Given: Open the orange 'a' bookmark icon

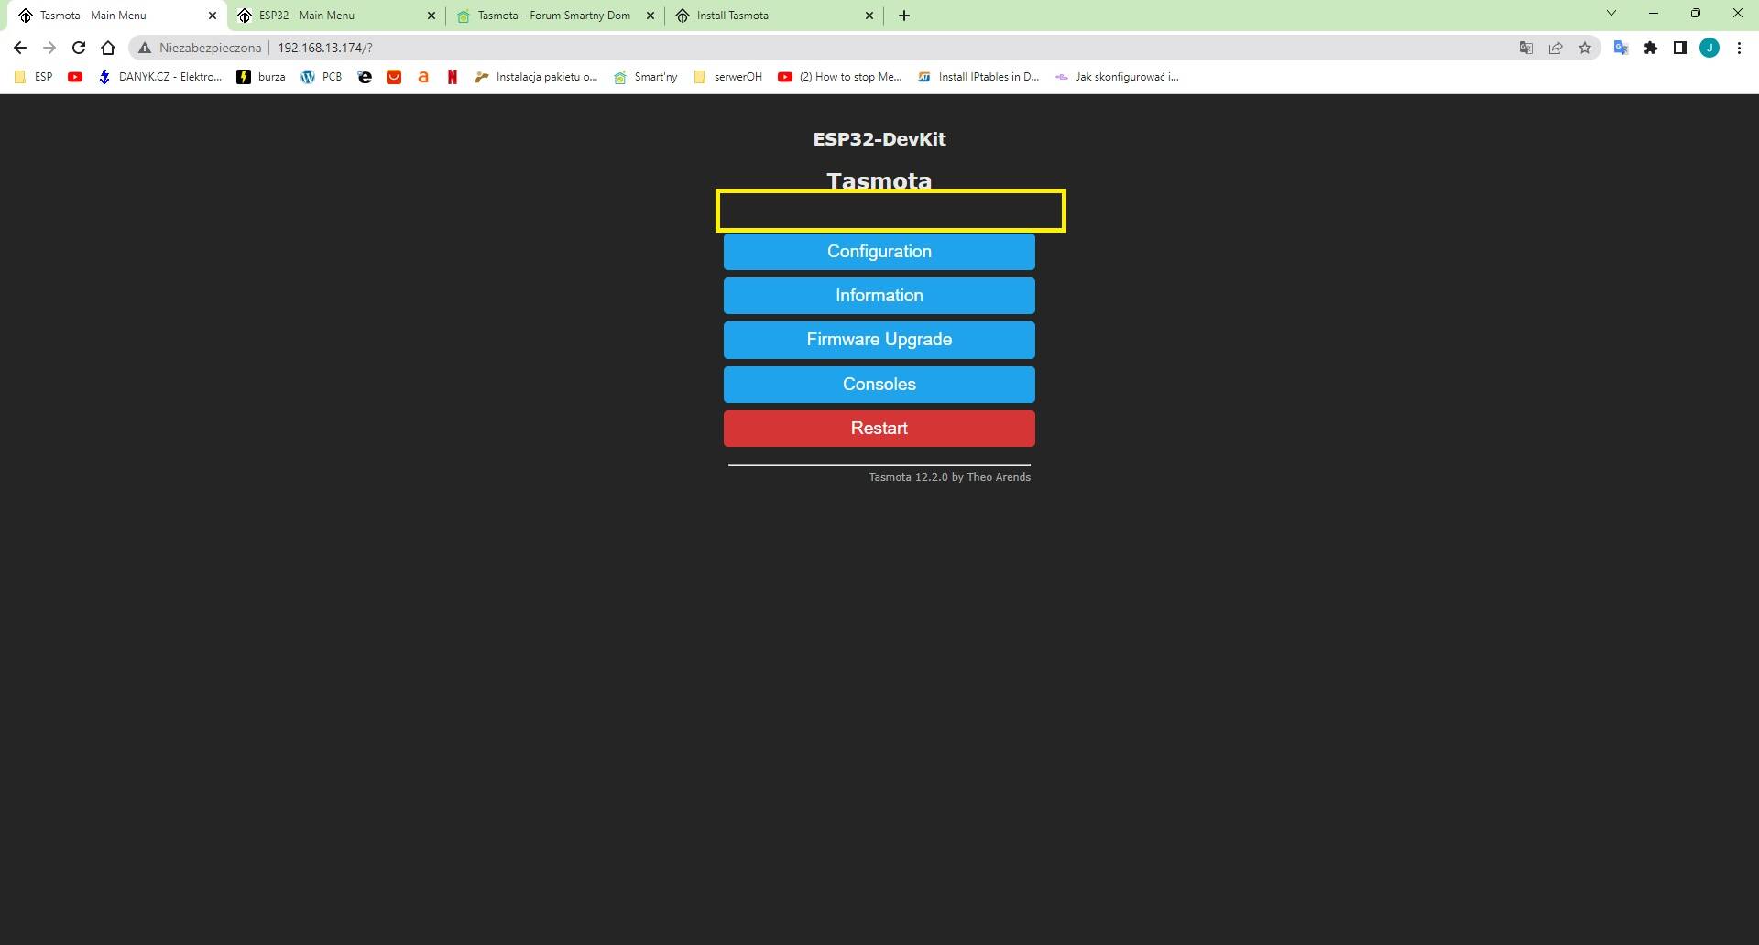Looking at the screenshot, I should tap(423, 77).
